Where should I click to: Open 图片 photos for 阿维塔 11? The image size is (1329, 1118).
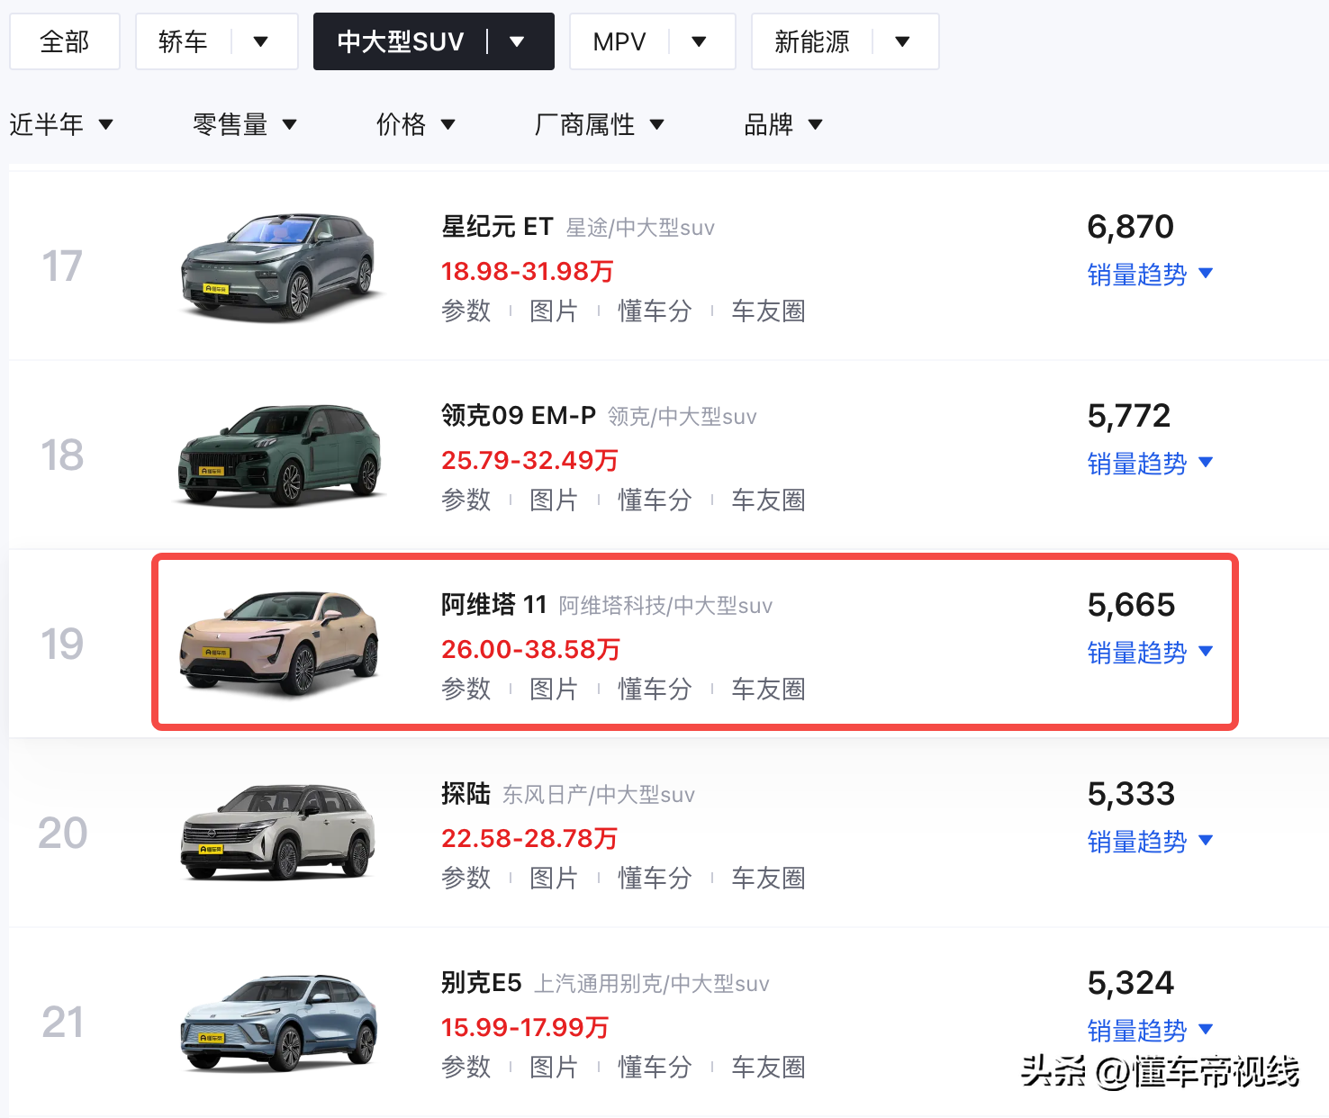(555, 689)
